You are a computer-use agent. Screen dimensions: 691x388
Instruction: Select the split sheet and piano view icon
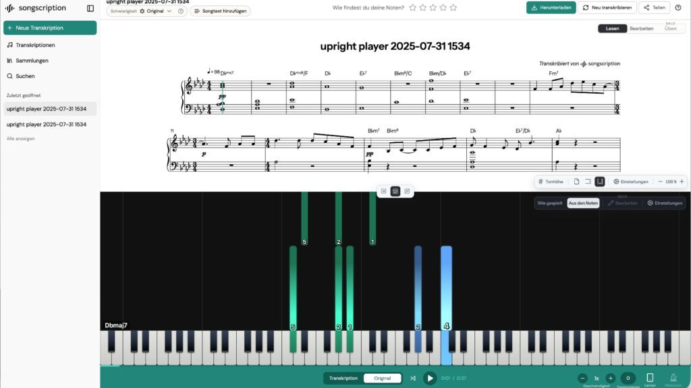click(x=395, y=191)
